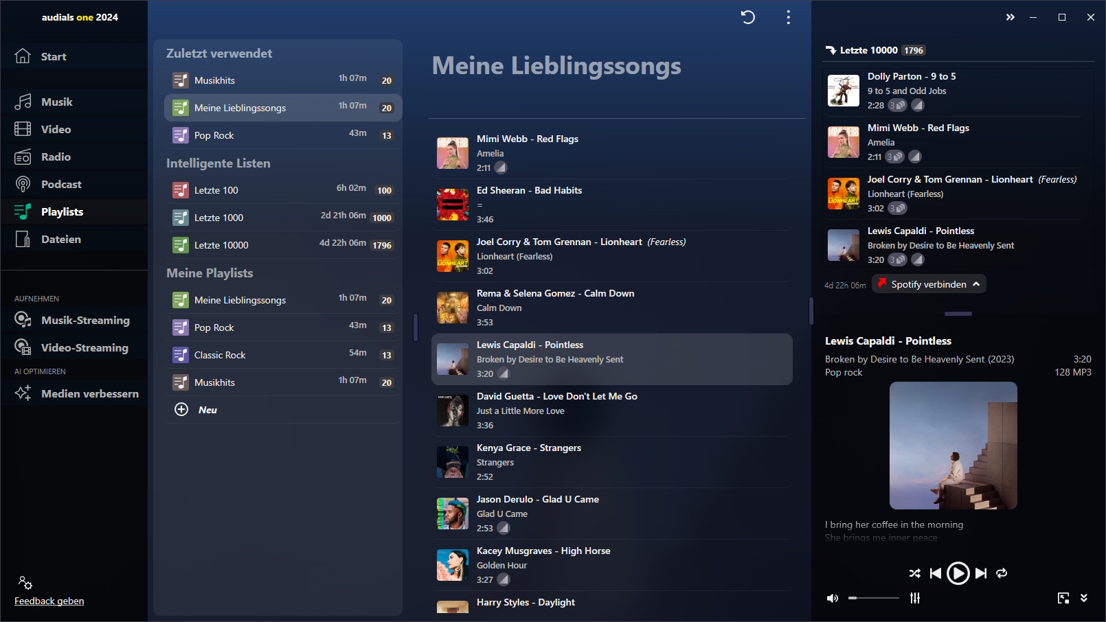This screenshot has height=622, width=1106.
Task: Click versions badge on Joel Corry queue track
Action: click(897, 209)
